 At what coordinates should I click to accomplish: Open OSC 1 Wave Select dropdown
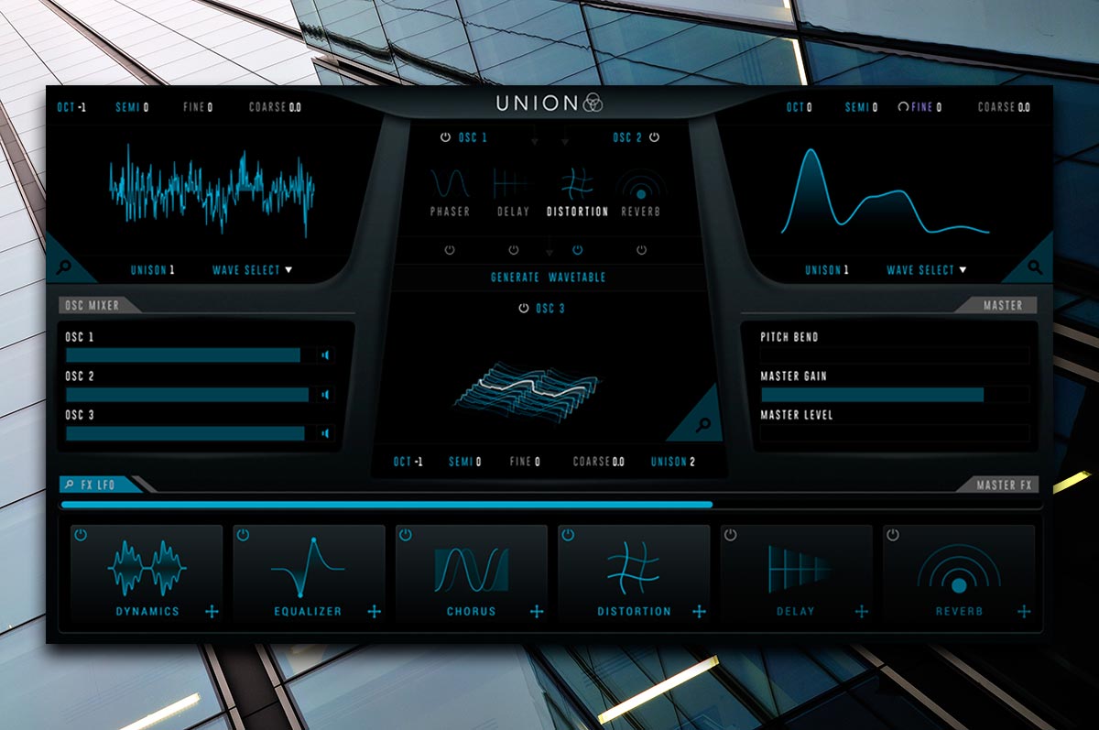coord(253,270)
